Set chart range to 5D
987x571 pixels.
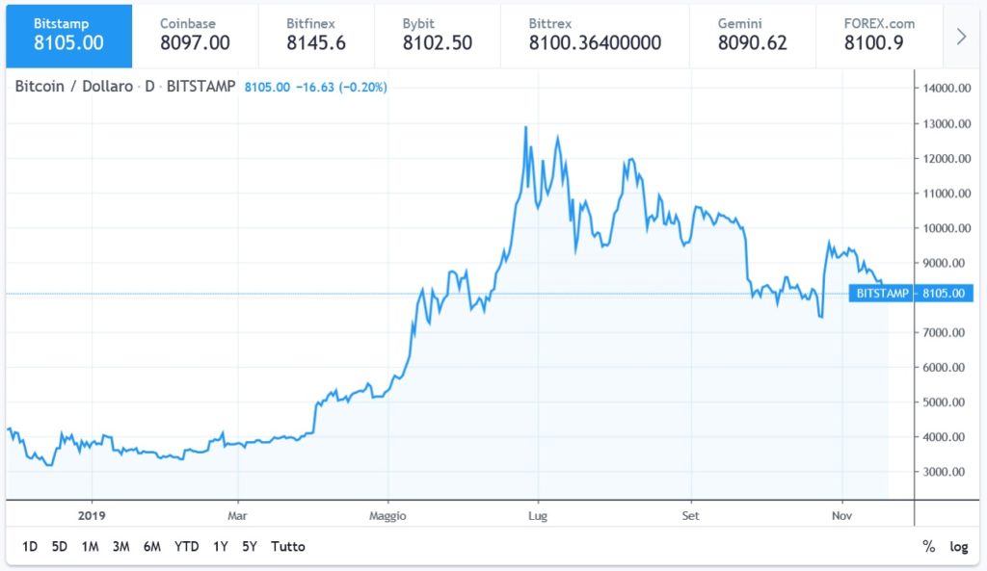60,546
